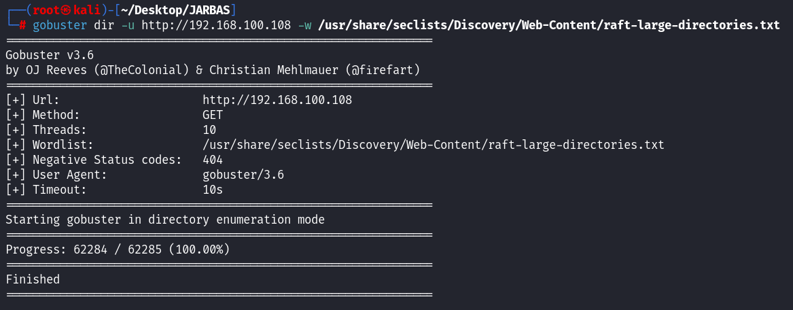Click the kali symbol in the prompt

[x=65, y=10]
